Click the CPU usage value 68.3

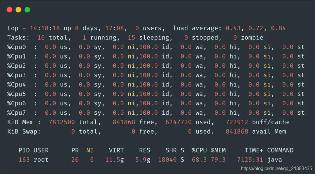[199, 160]
